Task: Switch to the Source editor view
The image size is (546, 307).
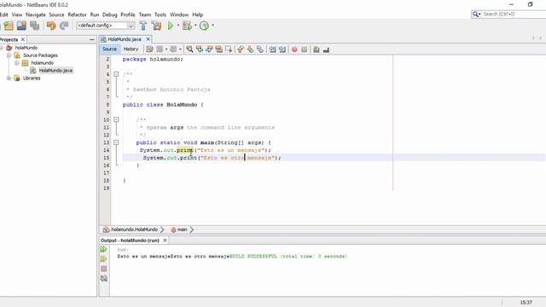Action: [x=109, y=49]
